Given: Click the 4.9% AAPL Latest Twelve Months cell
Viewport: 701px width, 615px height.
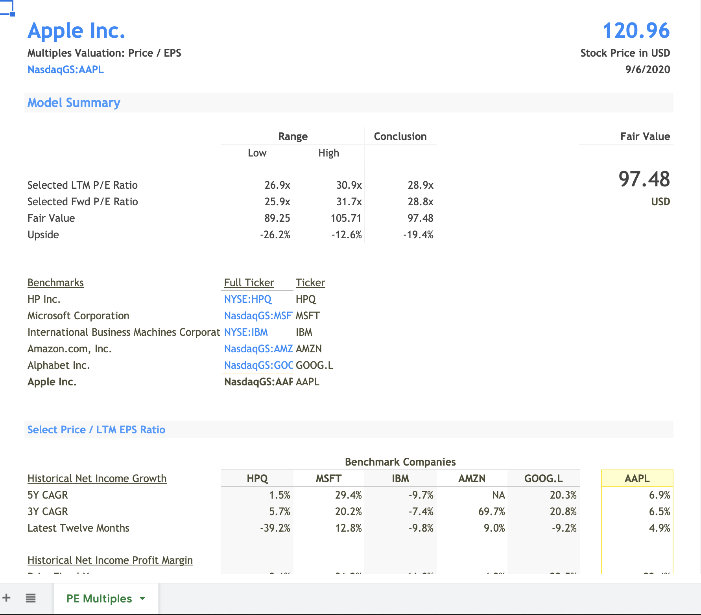Looking at the screenshot, I should pyautogui.click(x=660, y=528).
